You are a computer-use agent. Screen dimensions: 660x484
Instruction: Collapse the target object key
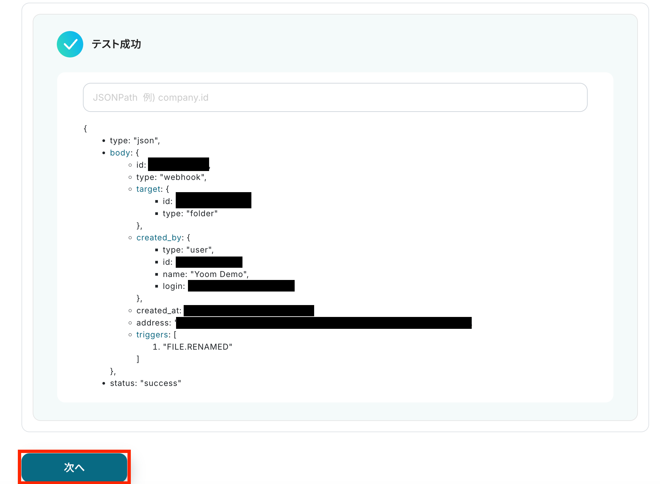point(148,189)
